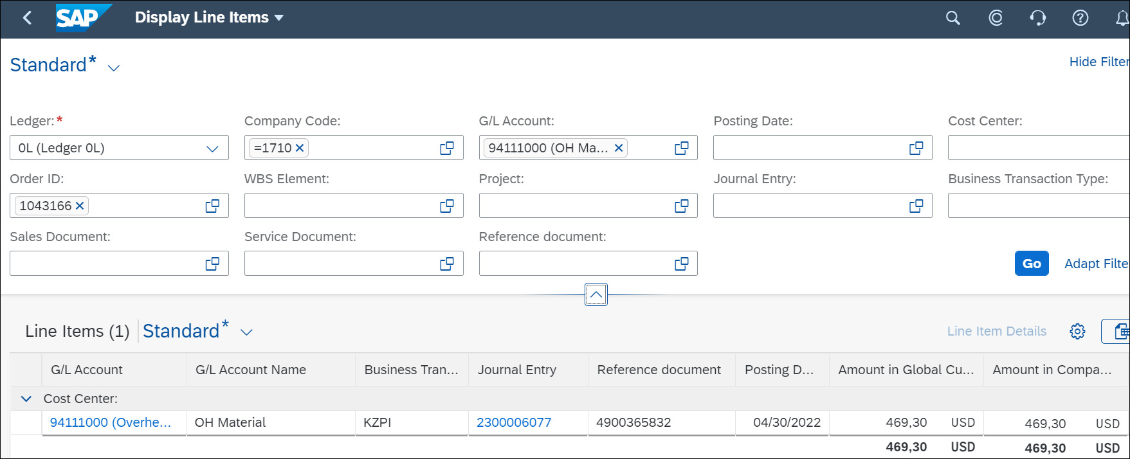
Task: Open the Ledger dropdown
Action: point(212,148)
